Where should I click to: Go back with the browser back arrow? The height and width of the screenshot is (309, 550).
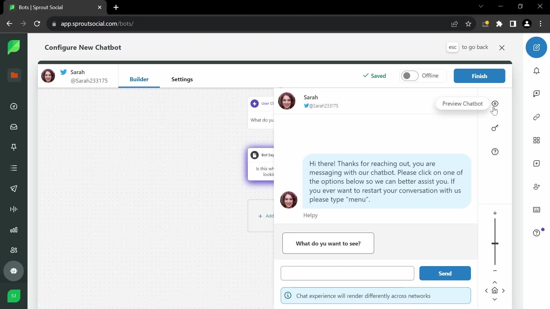coord(9,24)
